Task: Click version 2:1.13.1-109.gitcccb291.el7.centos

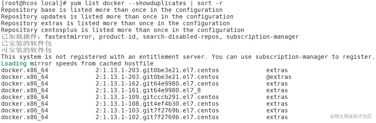Action: coord(157,97)
